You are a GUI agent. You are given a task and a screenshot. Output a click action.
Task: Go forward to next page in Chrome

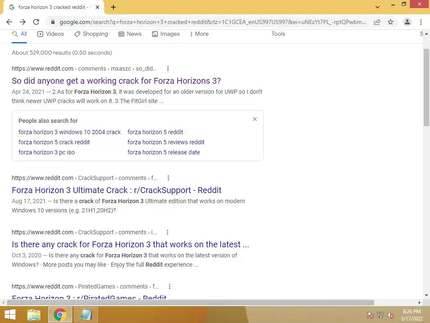(23, 22)
